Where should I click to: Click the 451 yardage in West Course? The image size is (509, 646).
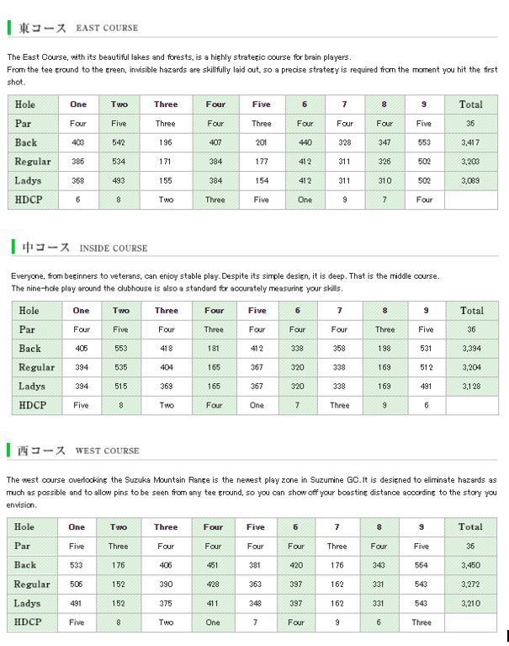[213, 565]
